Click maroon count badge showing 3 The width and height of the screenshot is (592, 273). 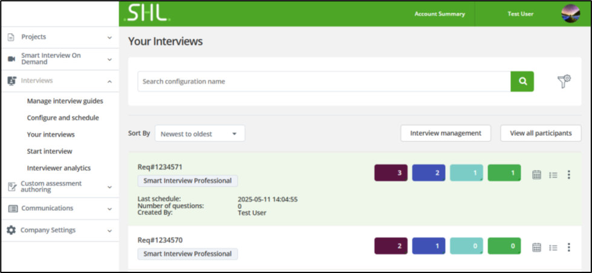[391, 173]
